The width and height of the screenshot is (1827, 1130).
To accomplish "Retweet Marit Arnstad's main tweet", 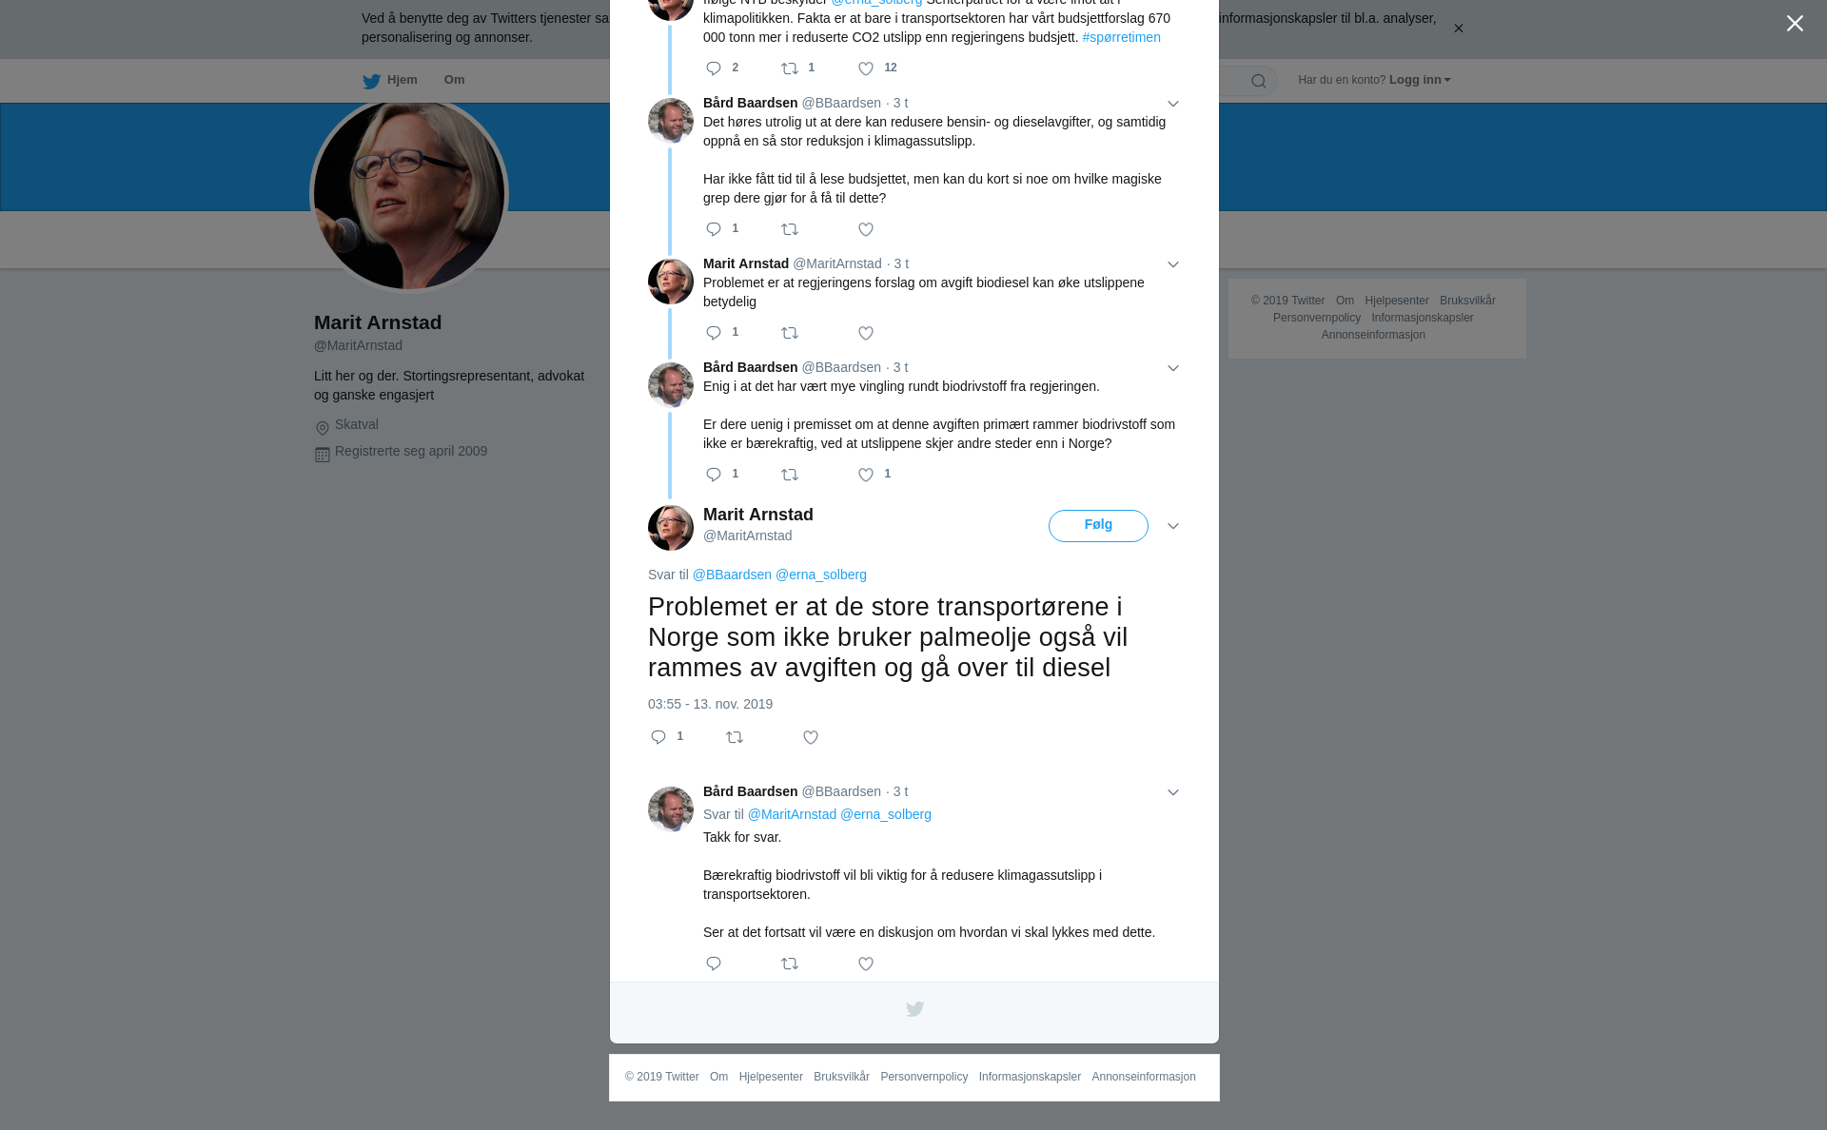I will click(x=735, y=737).
